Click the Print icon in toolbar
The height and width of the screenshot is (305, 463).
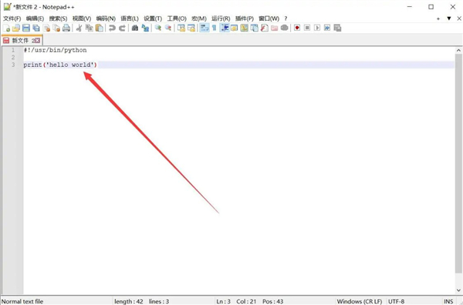pyautogui.click(x=66, y=28)
